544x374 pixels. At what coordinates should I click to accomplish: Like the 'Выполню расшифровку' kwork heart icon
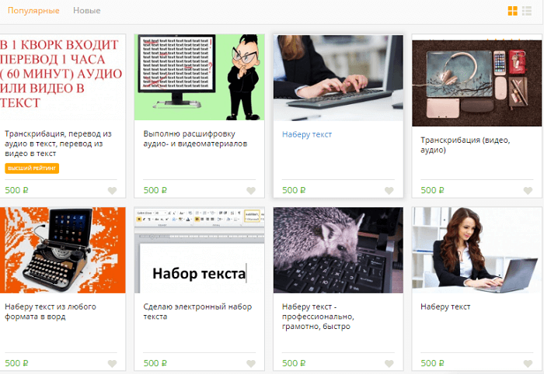click(x=251, y=190)
